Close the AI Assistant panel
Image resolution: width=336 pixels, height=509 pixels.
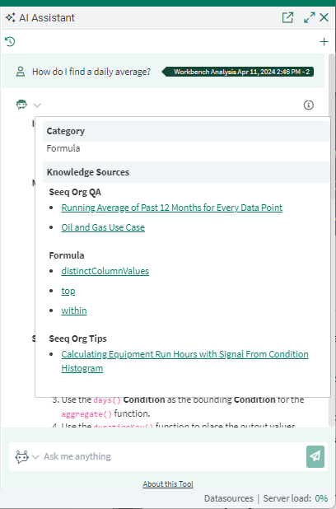(x=324, y=17)
